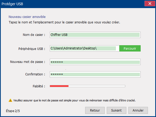This screenshot has height=117, width=156.
Task: Click the Périphérique USB path field
Action: coord(84,48)
